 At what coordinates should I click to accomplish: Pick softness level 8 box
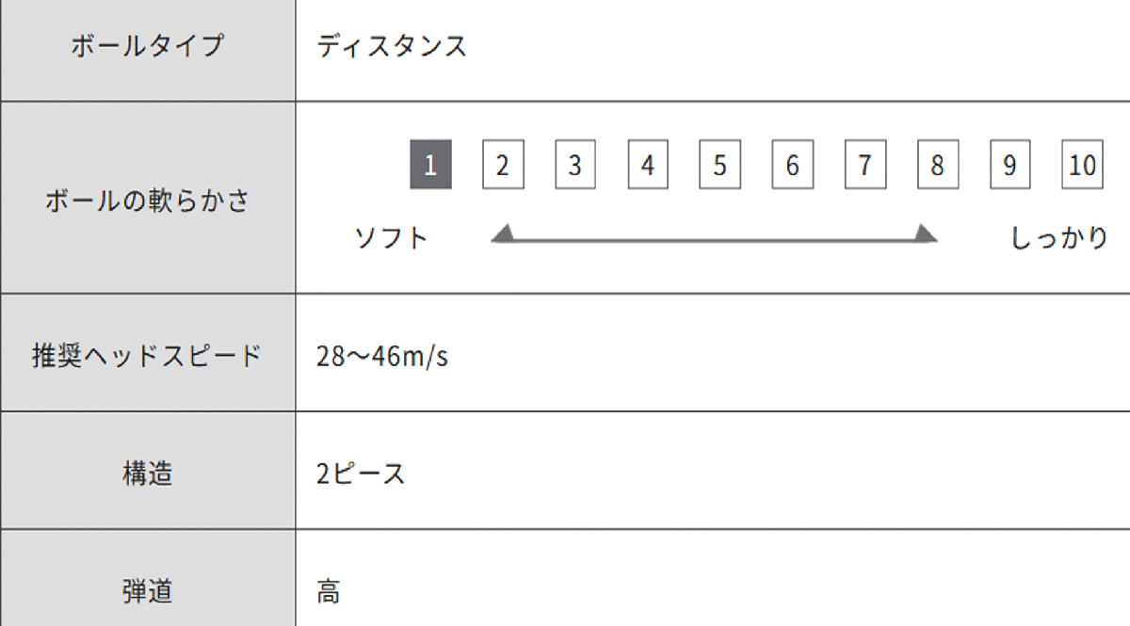pyautogui.click(x=937, y=166)
